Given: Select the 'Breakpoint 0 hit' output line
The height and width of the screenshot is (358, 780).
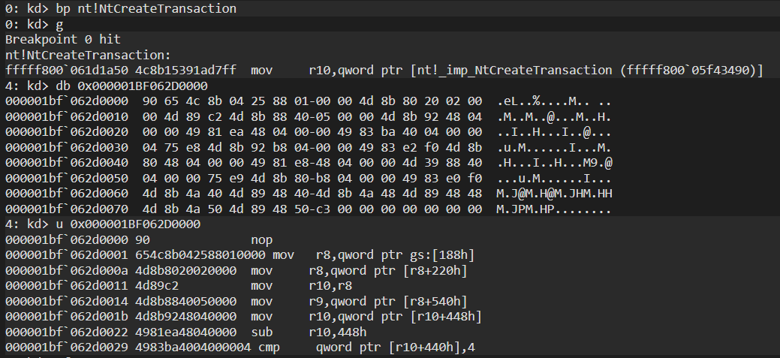Looking at the screenshot, I should (x=62, y=39).
